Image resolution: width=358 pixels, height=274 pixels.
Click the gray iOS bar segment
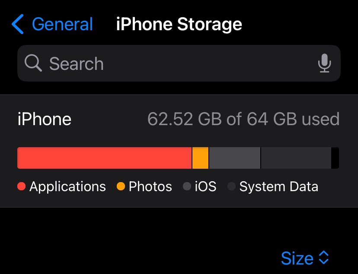pyautogui.click(x=235, y=158)
